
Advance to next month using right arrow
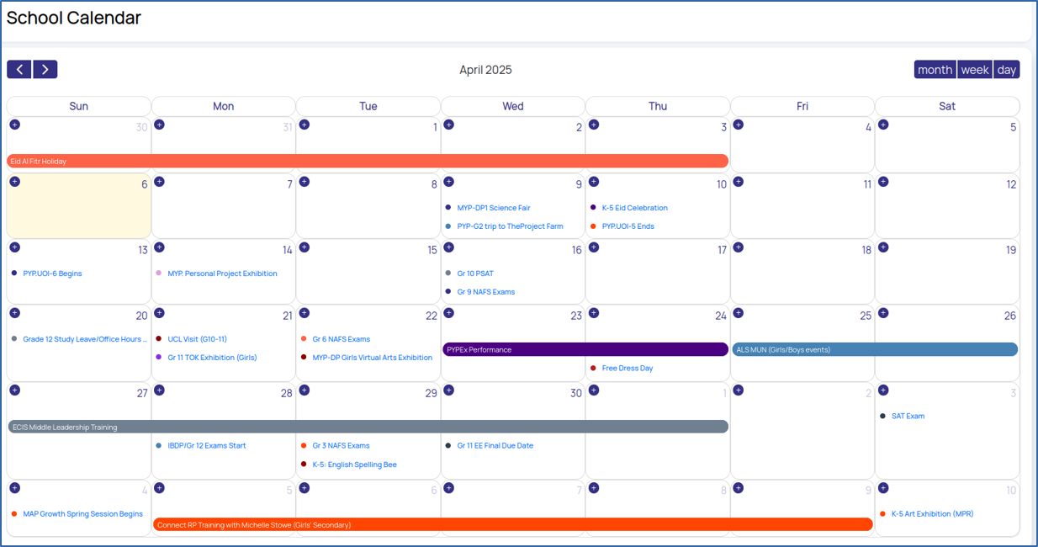[x=45, y=70]
